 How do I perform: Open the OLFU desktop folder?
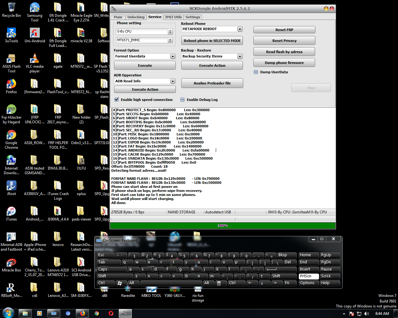tap(81, 163)
